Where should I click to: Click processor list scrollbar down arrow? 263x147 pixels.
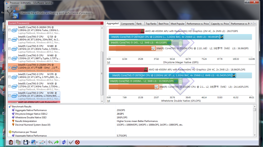pos(102,101)
